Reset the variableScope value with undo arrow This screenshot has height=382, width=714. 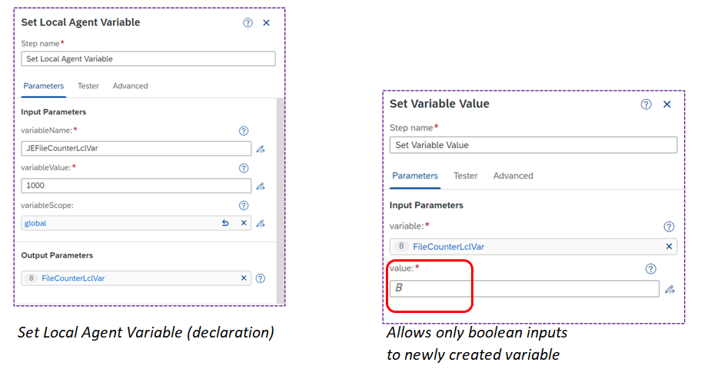pyautogui.click(x=225, y=223)
